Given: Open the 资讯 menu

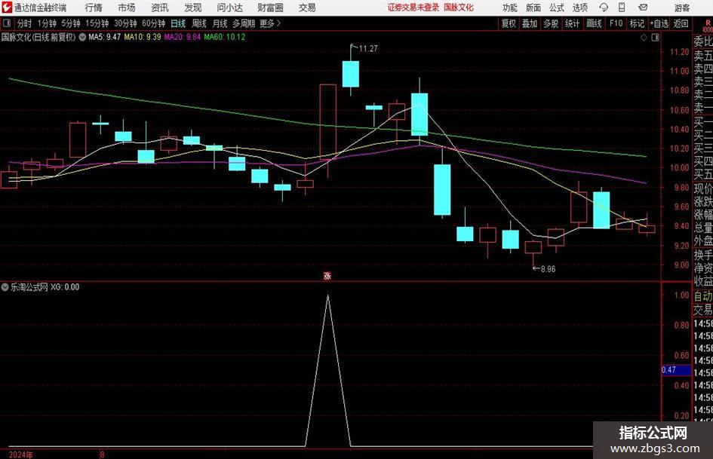Looking at the screenshot, I should 160,8.
